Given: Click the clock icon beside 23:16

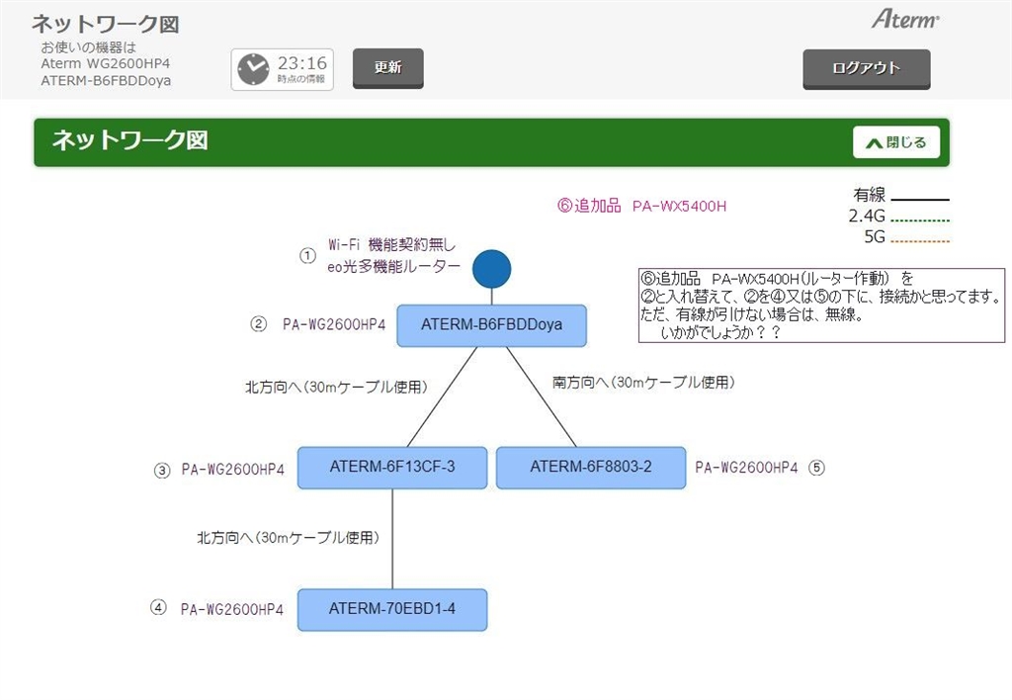Looking at the screenshot, I should click(253, 69).
